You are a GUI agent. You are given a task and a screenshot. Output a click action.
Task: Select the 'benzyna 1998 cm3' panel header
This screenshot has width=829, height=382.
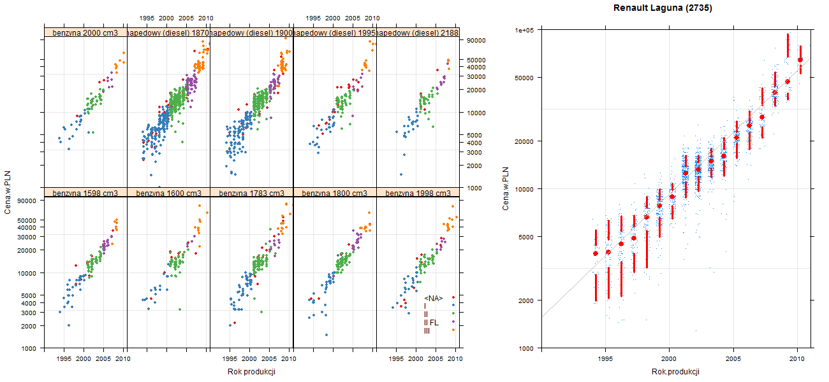point(418,193)
